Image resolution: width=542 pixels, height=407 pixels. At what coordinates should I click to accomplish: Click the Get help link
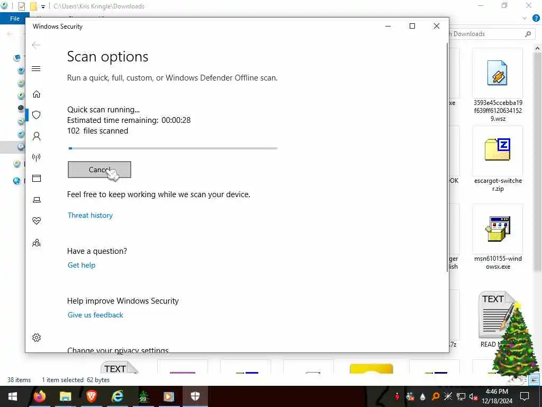(82, 265)
